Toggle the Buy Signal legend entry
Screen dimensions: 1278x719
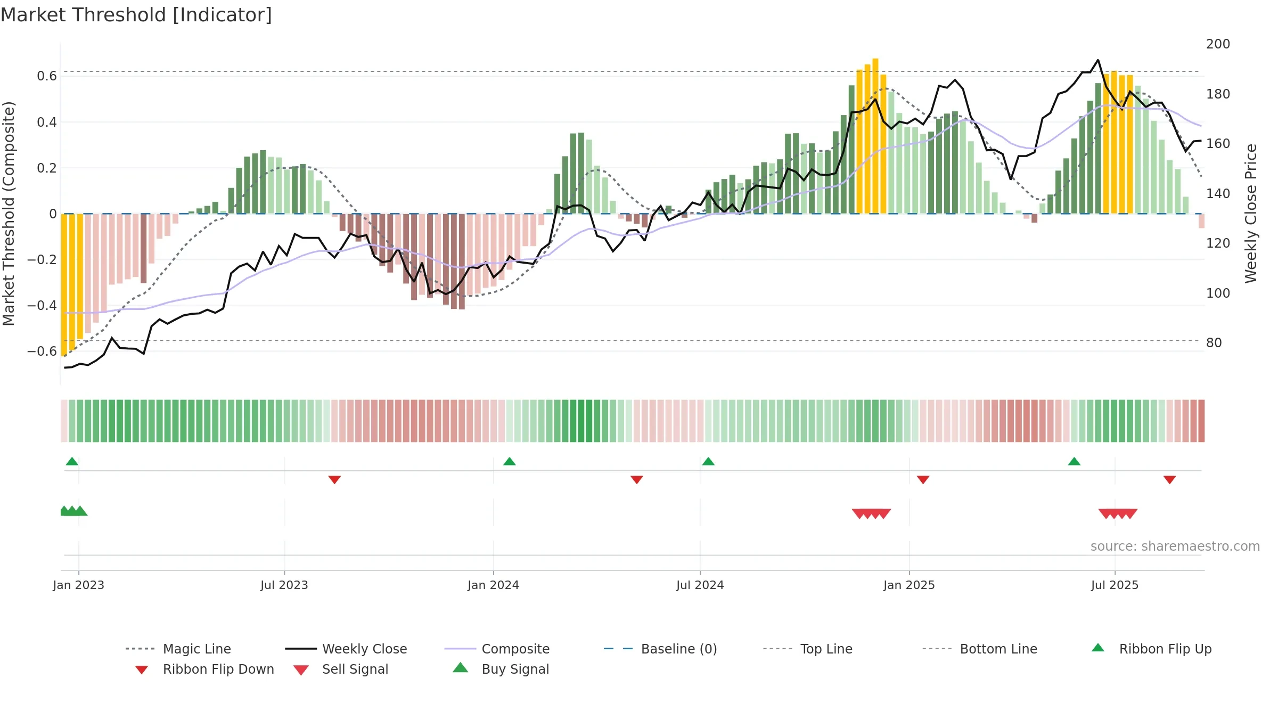tap(501, 669)
